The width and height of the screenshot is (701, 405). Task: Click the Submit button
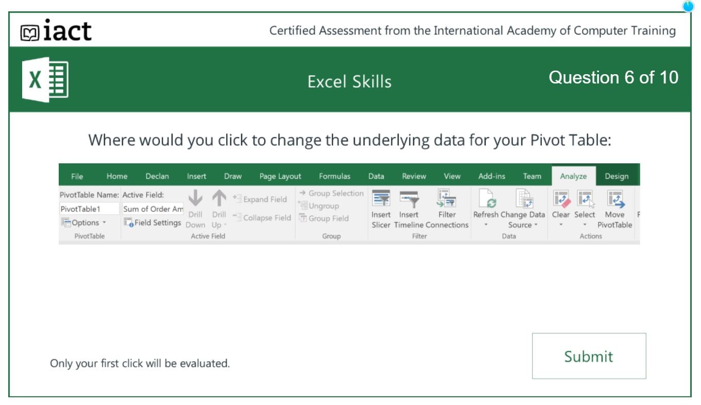point(588,356)
